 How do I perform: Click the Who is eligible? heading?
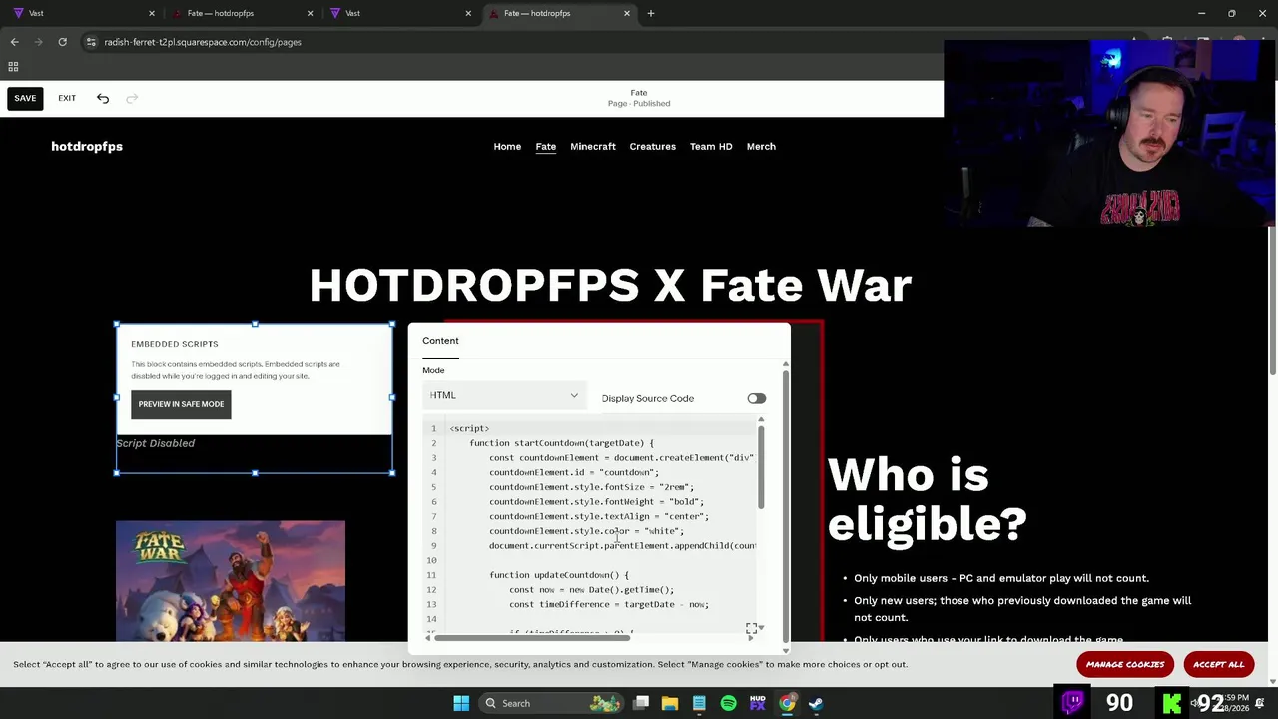click(927, 499)
